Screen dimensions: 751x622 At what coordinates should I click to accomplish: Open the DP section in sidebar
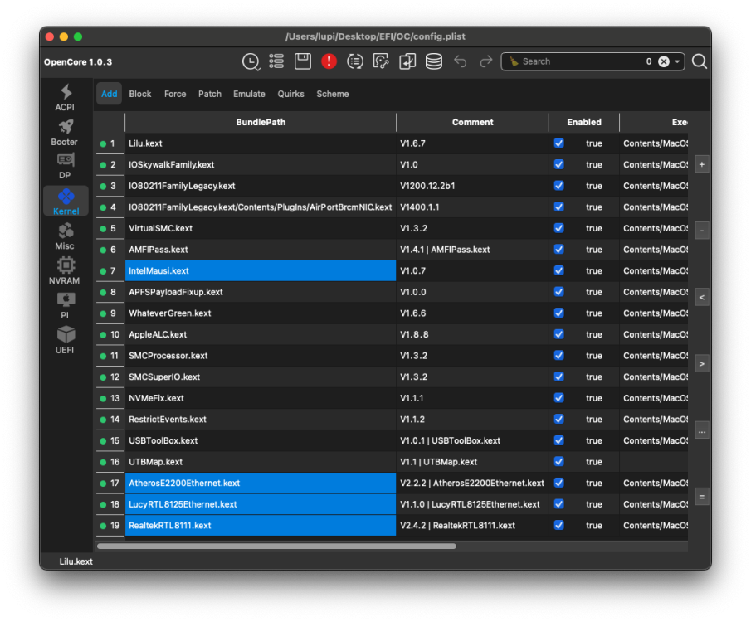click(x=65, y=166)
